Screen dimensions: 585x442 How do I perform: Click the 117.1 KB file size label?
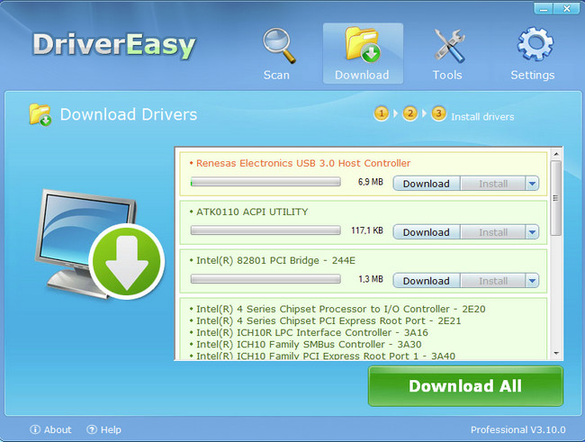click(367, 230)
